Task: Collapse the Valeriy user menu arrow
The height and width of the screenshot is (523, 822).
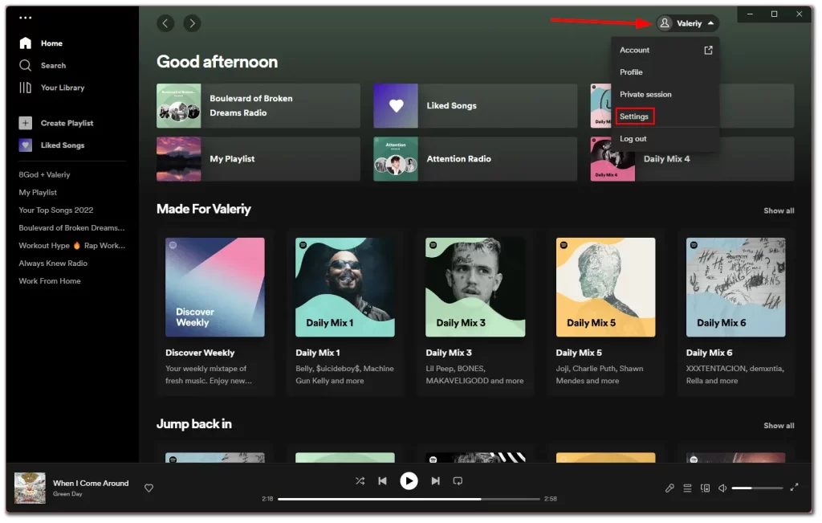Action: [711, 23]
